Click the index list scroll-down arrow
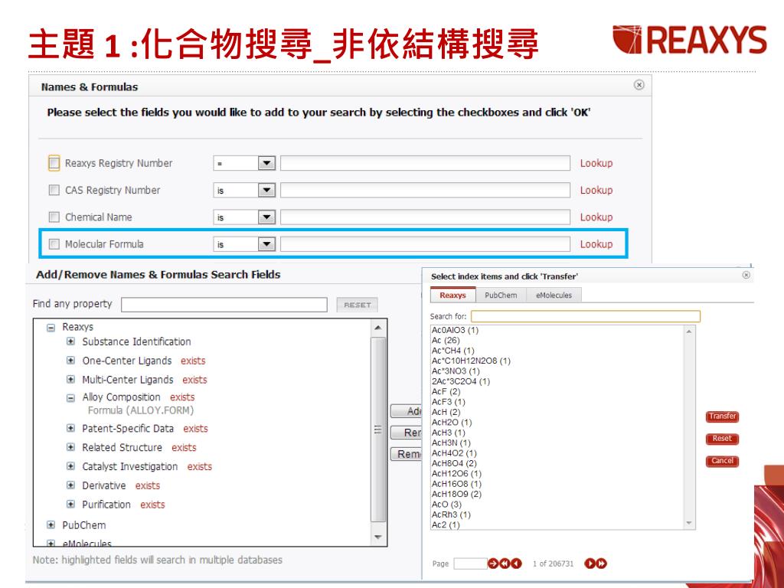Image resolution: width=784 pixels, height=588 pixels. 689,523
